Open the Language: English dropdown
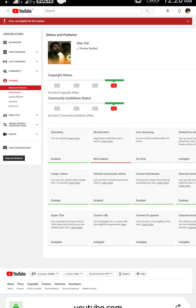 (x=44, y=274)
